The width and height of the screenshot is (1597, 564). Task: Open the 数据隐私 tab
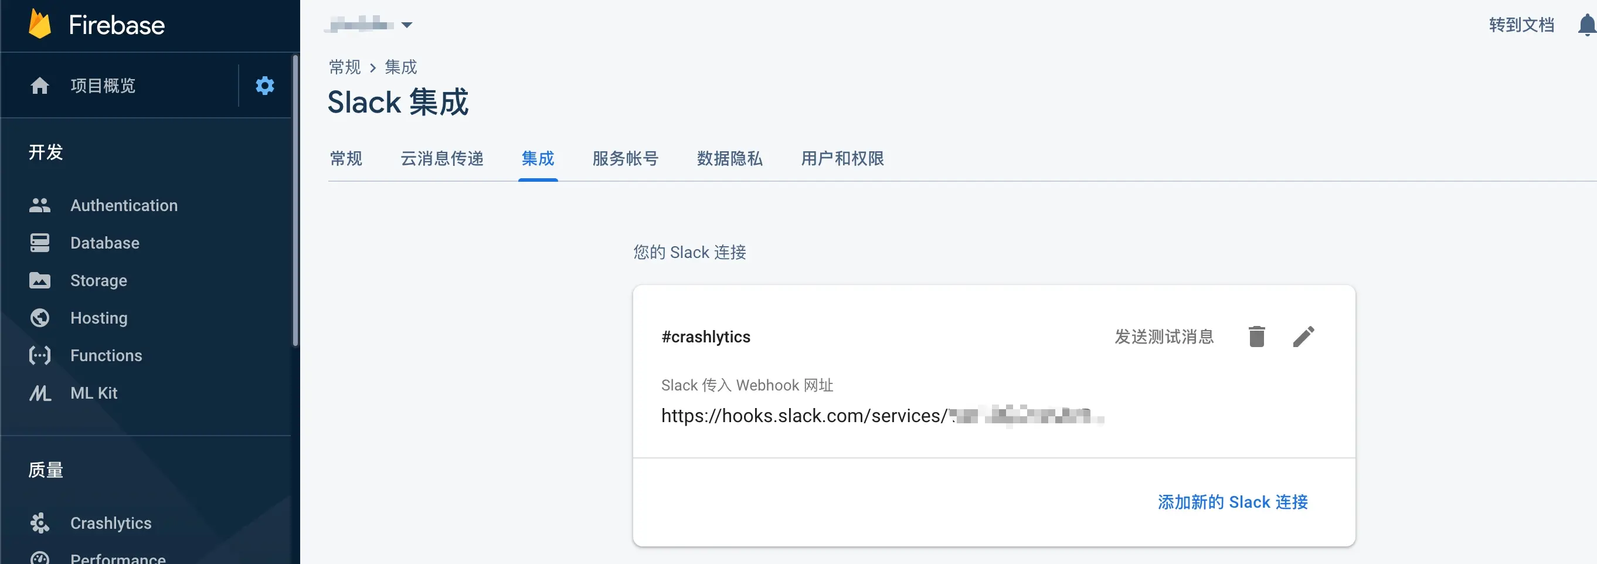pyautogui.click(x=730, y=159)
